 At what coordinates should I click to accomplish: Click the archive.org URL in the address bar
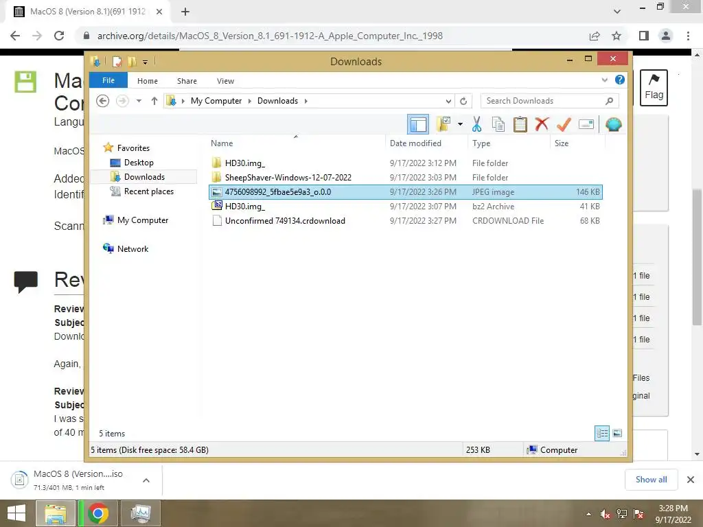click(270, 36)
